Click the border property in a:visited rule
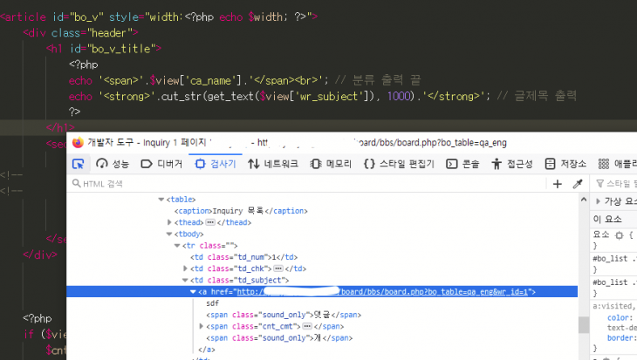Image resolution: width=637 pixels, height=360 pixels. pyautogui.click(x=620, y=338)
